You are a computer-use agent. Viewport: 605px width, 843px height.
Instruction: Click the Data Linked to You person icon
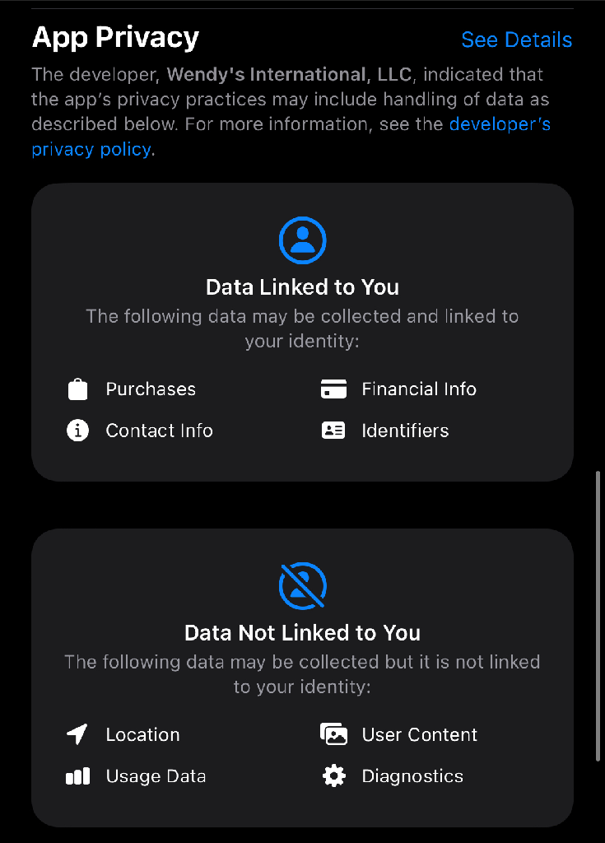pyautogui.click(x=303, y=240)
